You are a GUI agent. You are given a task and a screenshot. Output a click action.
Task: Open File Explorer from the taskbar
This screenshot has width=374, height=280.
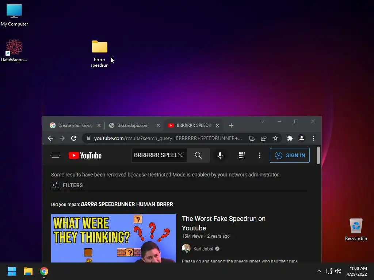28,271
